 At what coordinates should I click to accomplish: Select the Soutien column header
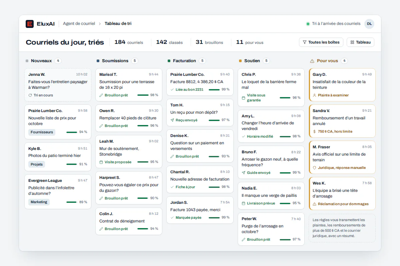coord(252,61)
